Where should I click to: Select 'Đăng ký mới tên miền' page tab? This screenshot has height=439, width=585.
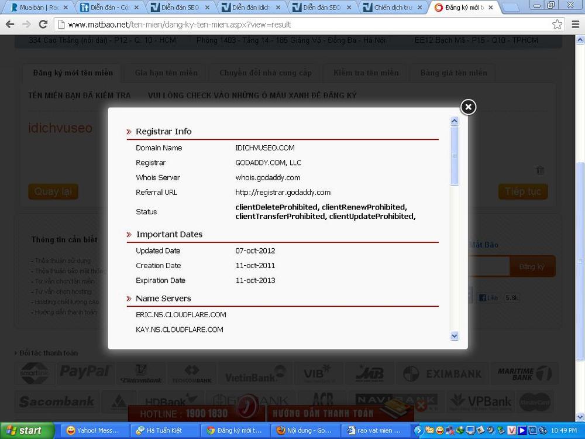point(73,73)
